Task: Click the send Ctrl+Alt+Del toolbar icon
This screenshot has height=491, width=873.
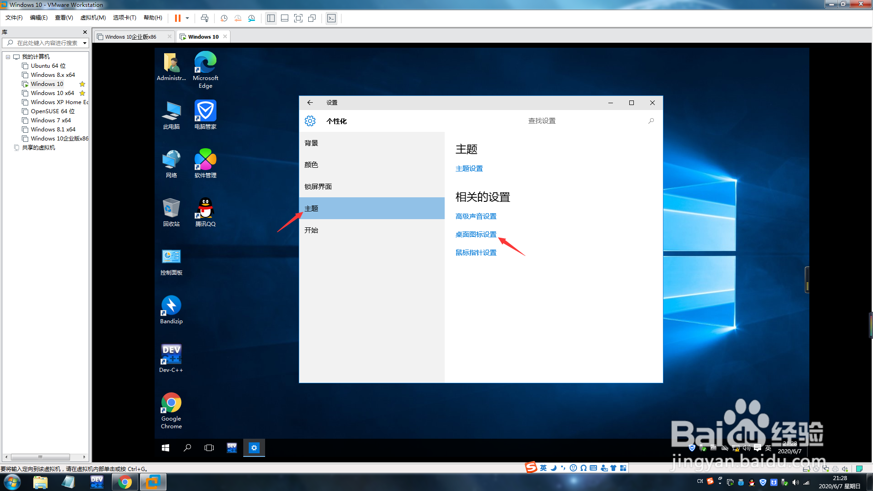Action: tap(205, 18)
